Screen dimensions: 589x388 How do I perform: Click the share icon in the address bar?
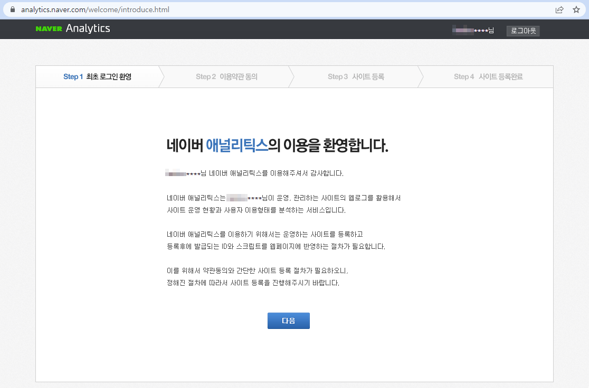[x=559, y=9]
